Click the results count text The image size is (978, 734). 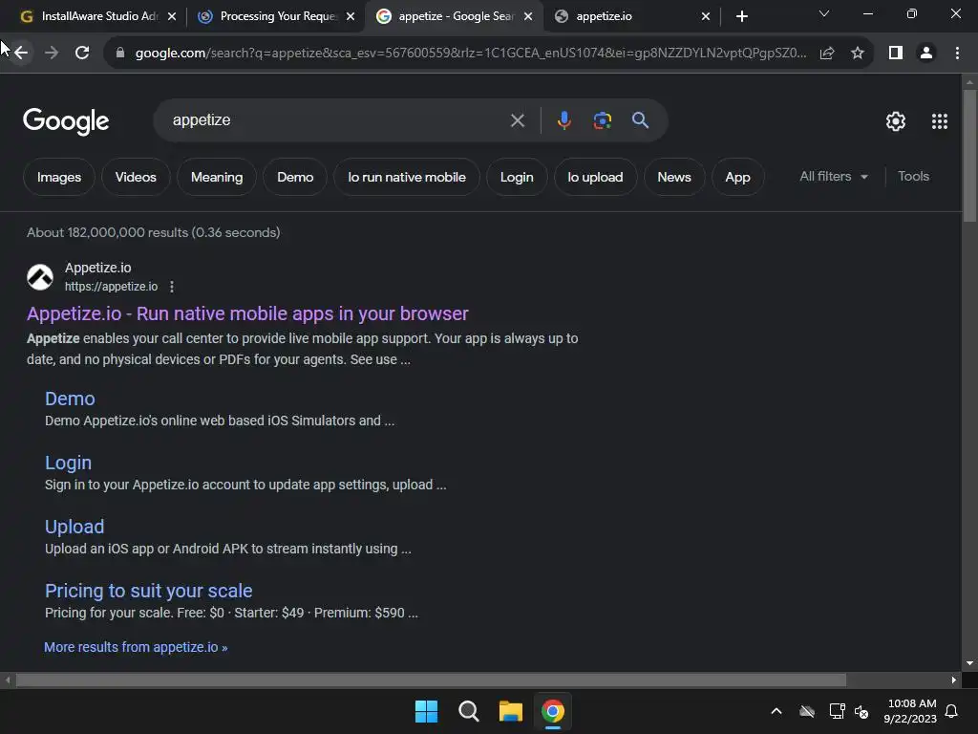click(154, 232)
